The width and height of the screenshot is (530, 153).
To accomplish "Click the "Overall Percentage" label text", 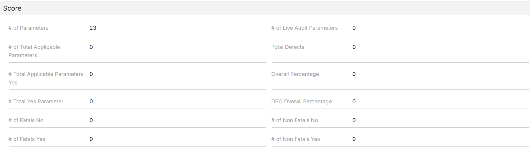I will pyautogui.click(x=295, y=74).
